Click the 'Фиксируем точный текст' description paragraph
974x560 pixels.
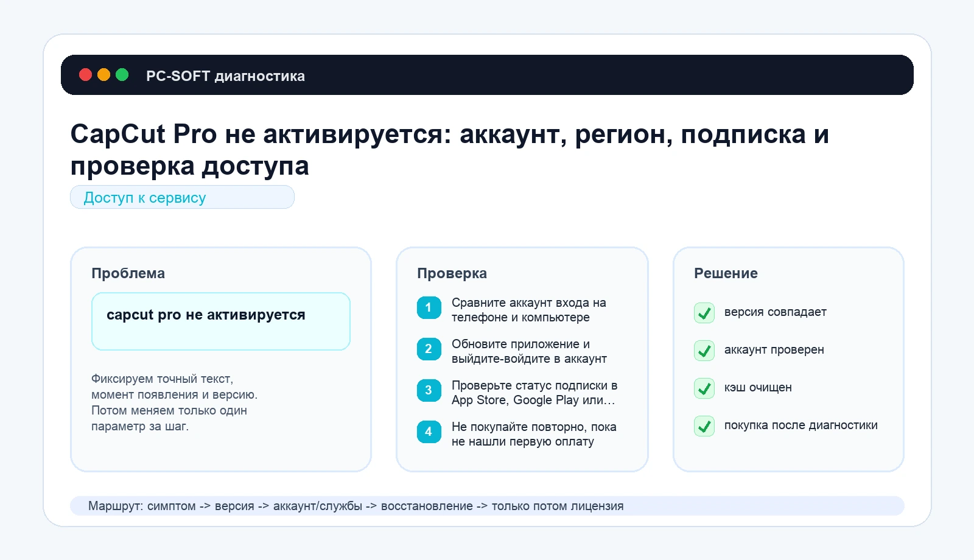tap(174, 402)
